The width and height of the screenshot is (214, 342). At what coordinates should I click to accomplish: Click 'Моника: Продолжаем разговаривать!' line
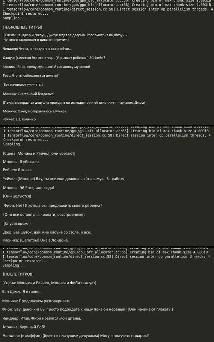[x=37, y=301]
